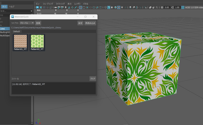Click the X-Ray Active Components icon
Image resolution: width=203 pixels, height=125 pixels.
(x=154, y=8)
